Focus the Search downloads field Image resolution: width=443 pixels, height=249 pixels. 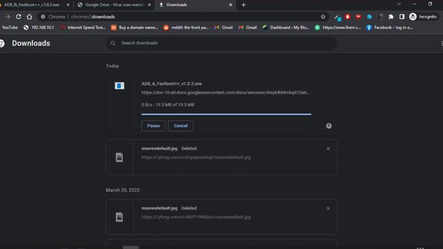[x=221, y=43]
